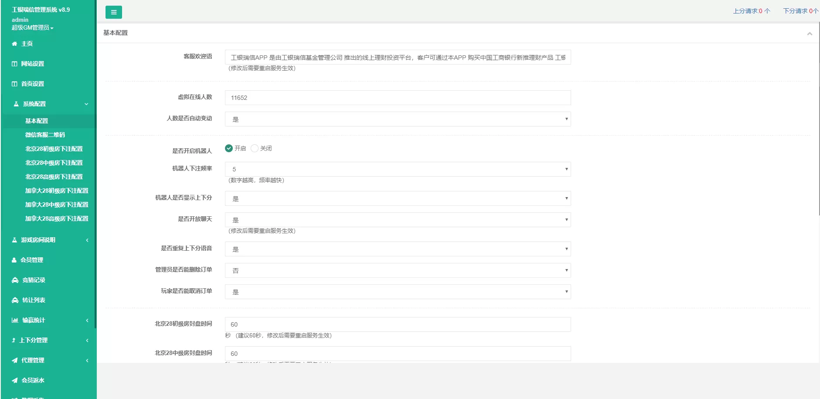Click the 代理管理 paper plane icon
This screenshot has width=820, height=399.
click(x=15, y=360)
